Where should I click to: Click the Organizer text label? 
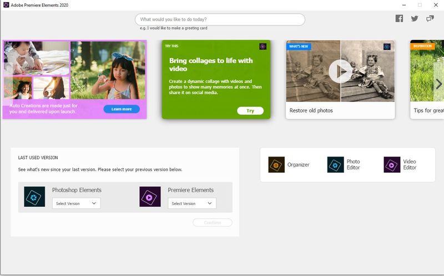tap(298, 165)
